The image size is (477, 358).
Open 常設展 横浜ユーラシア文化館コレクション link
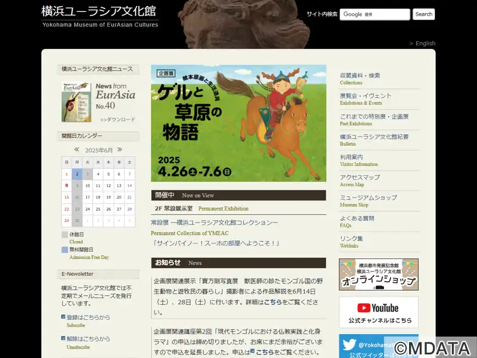click(x=215, y=223)
